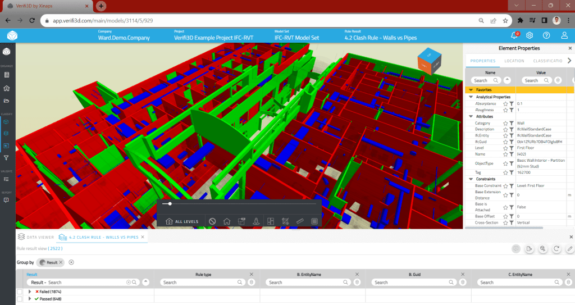
Task: Click the export icon in rule results
Action: [x=529, y=248]
